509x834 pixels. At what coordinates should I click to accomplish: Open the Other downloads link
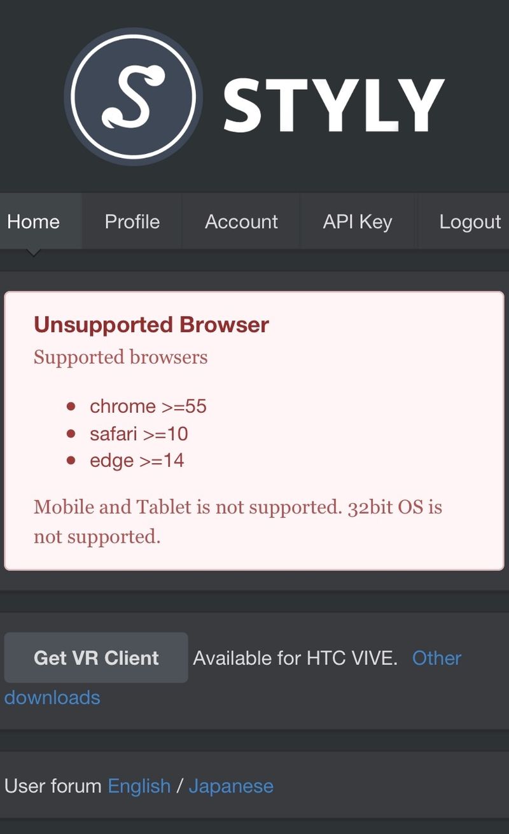coord(436,658)
